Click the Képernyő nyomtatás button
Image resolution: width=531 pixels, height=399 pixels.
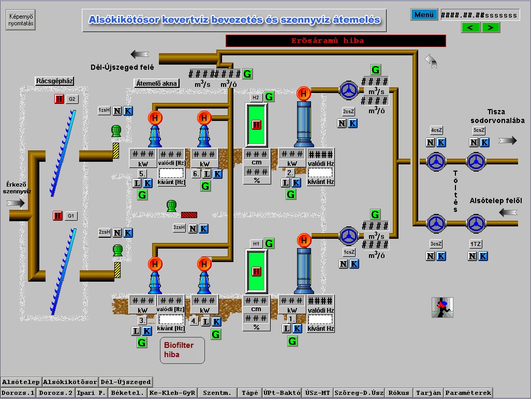click(x=21, y=20)
